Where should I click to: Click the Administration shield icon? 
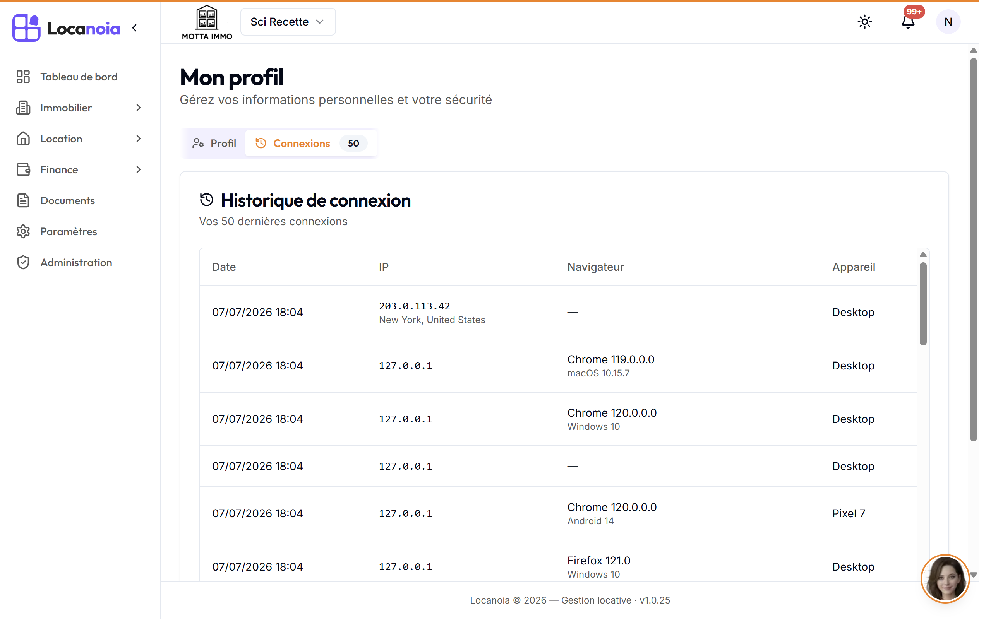pos(23,262)
